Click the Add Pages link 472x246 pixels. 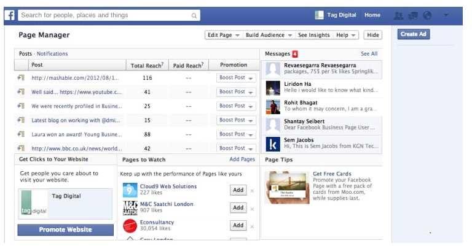(242, 160)
